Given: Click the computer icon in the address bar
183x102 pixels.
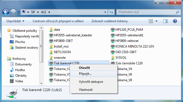Looking at the screenshot, I should click(23, 12).
